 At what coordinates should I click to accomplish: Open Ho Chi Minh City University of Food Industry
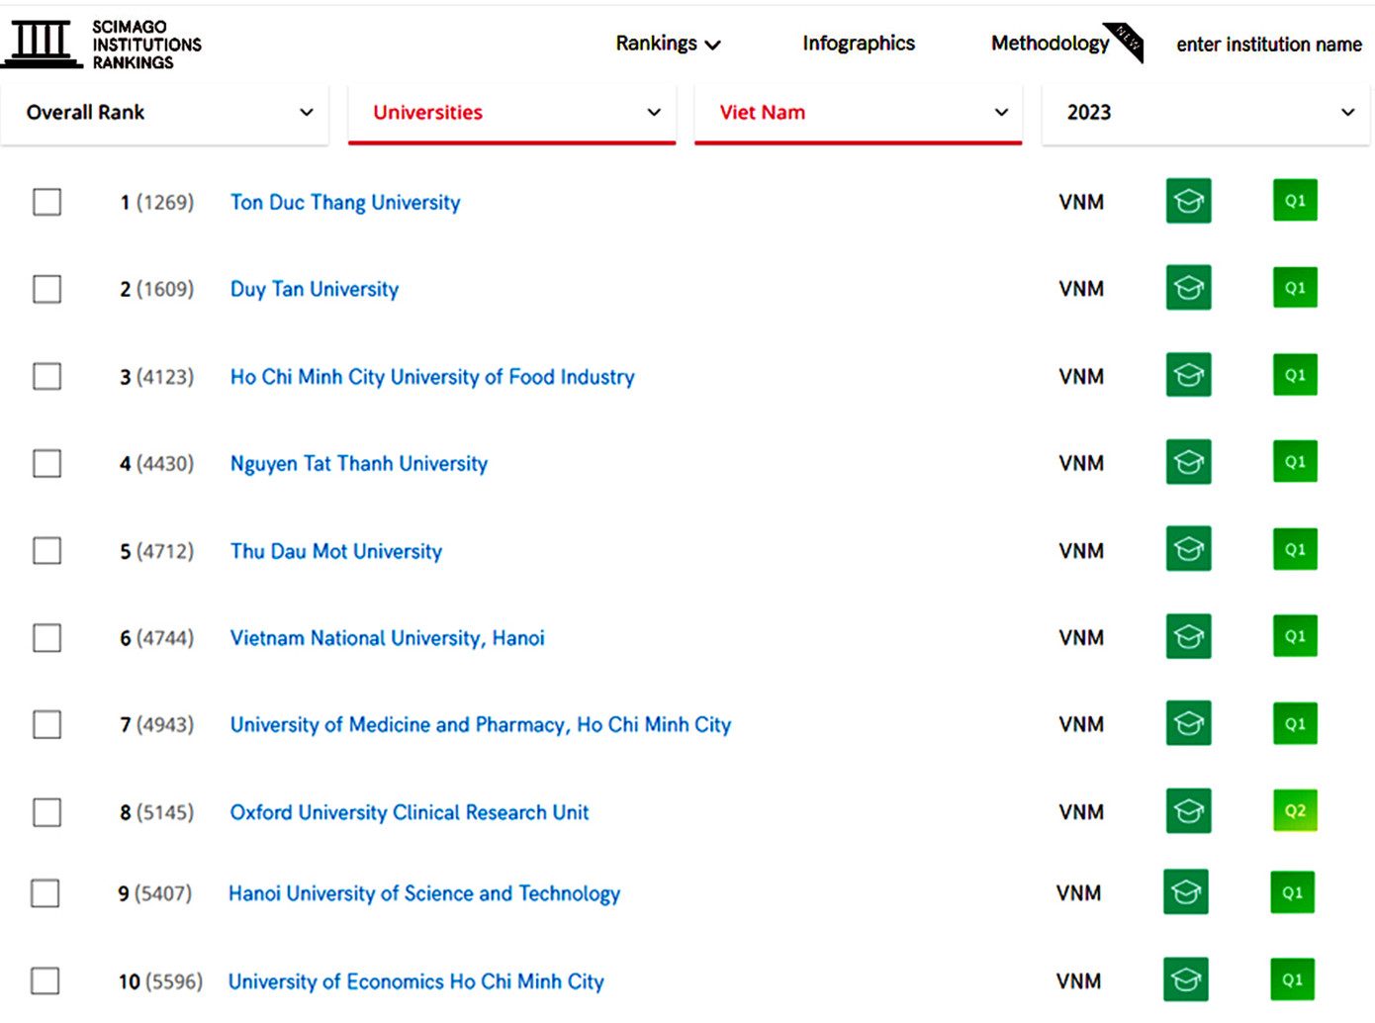click(431, 377)
